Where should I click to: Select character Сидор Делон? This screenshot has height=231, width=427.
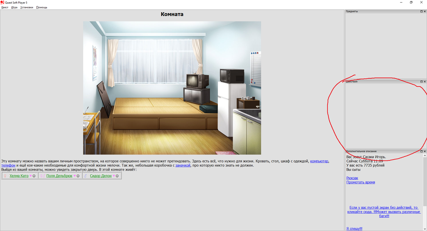coord(101,176)
